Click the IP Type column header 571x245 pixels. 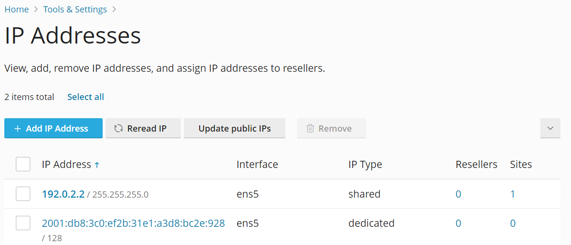point(365,165)
